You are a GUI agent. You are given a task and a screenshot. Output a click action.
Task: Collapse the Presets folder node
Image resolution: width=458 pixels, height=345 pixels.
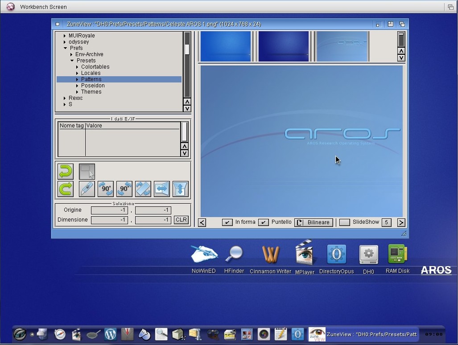(x=72, y=61)
